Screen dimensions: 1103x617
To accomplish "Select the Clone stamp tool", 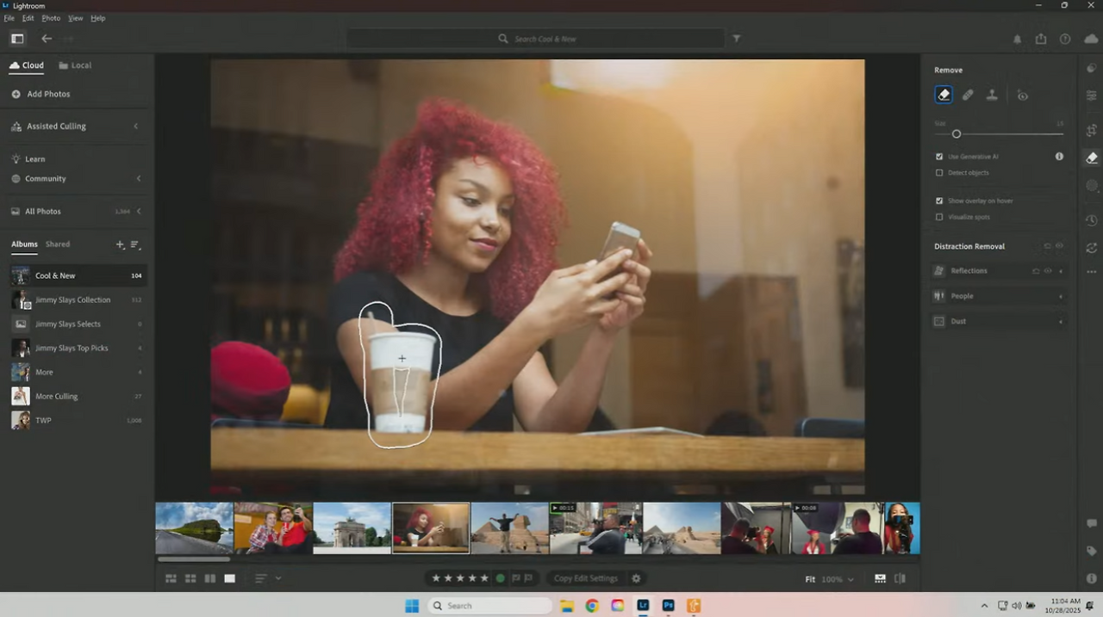I will click(x=992, y=96).
